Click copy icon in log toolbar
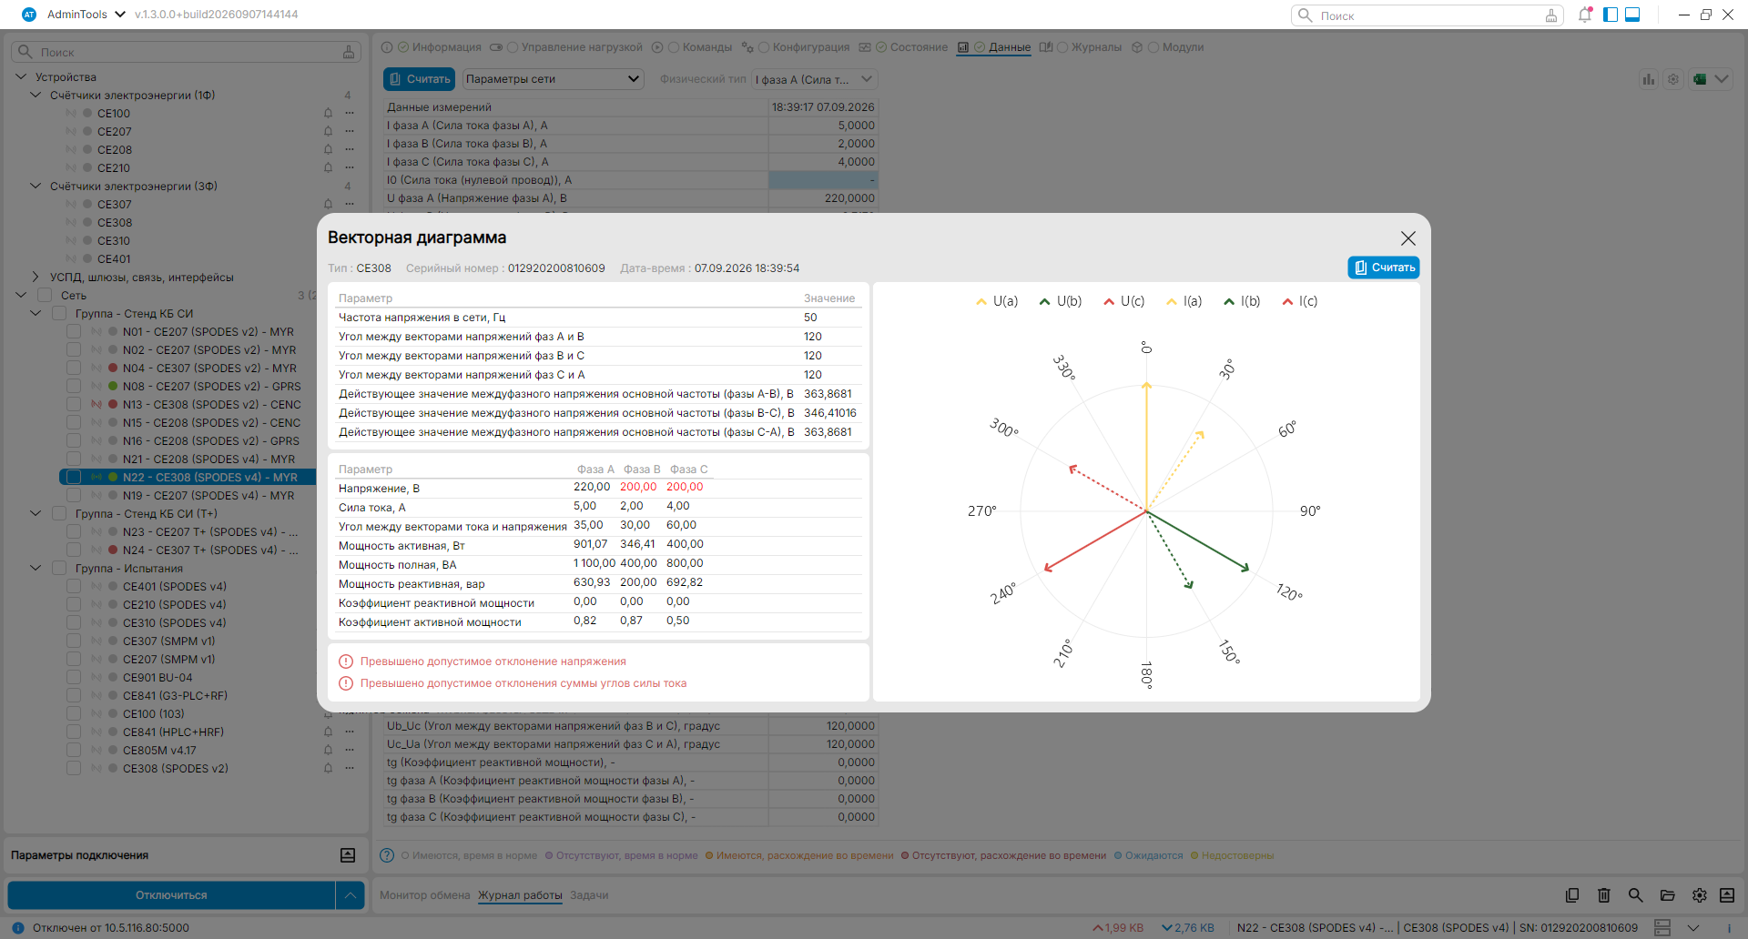 pos(1572,895)
